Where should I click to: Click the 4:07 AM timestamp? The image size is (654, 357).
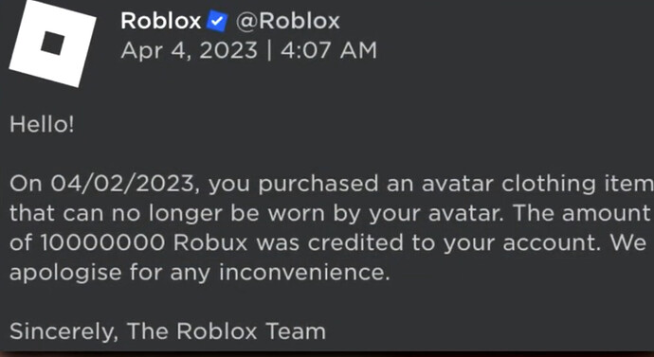point(329,50)
